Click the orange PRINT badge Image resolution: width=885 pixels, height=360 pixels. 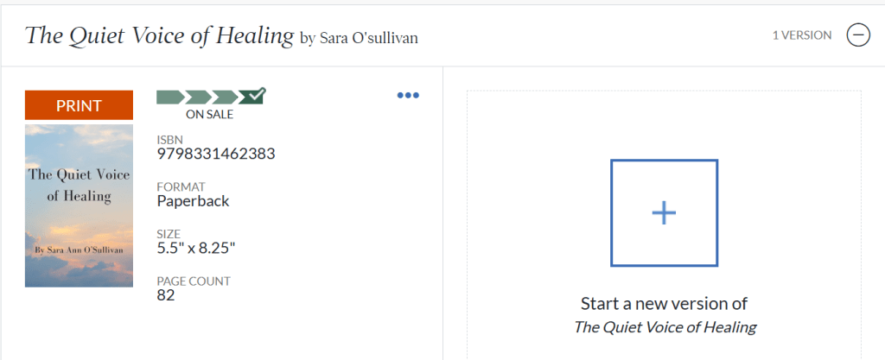coord(79,105)
